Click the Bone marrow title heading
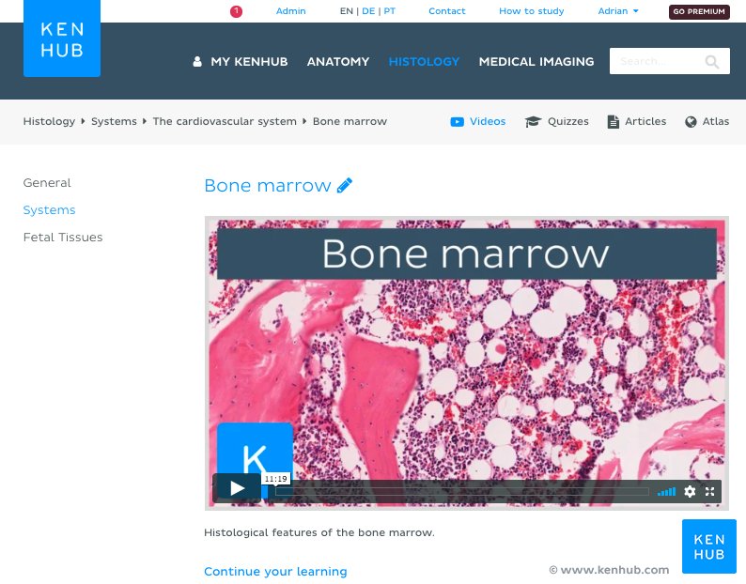The height and width of the screenshot is (584, 746). coord(268,185)
